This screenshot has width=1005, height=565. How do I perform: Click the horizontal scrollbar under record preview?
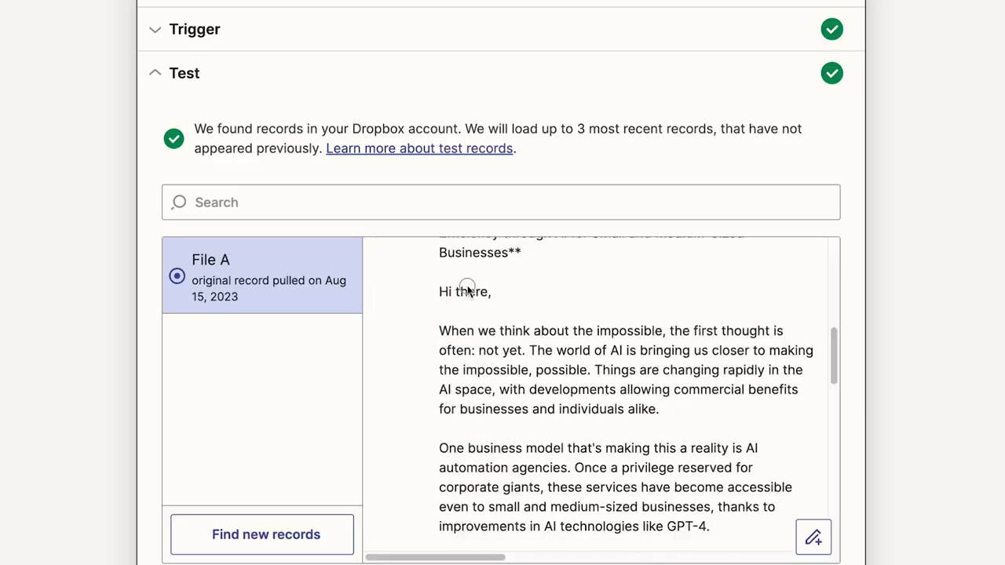click(x=435, y=557)
